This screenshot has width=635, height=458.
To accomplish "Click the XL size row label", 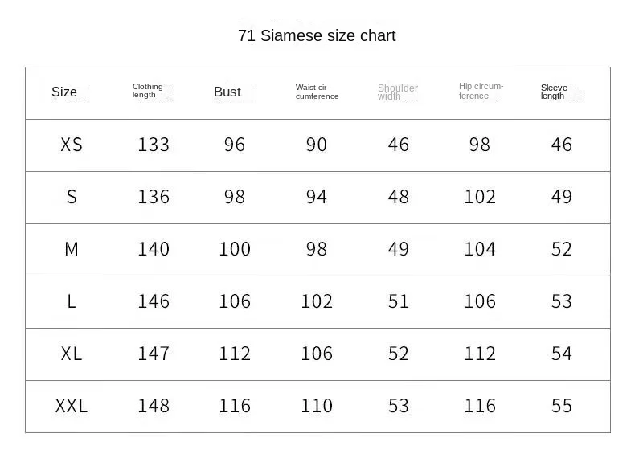I will [72, 354].
